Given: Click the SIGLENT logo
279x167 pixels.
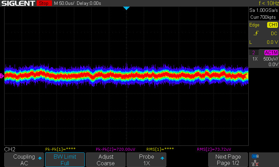Looking at the screenshot, I should (x=18, y=3).
